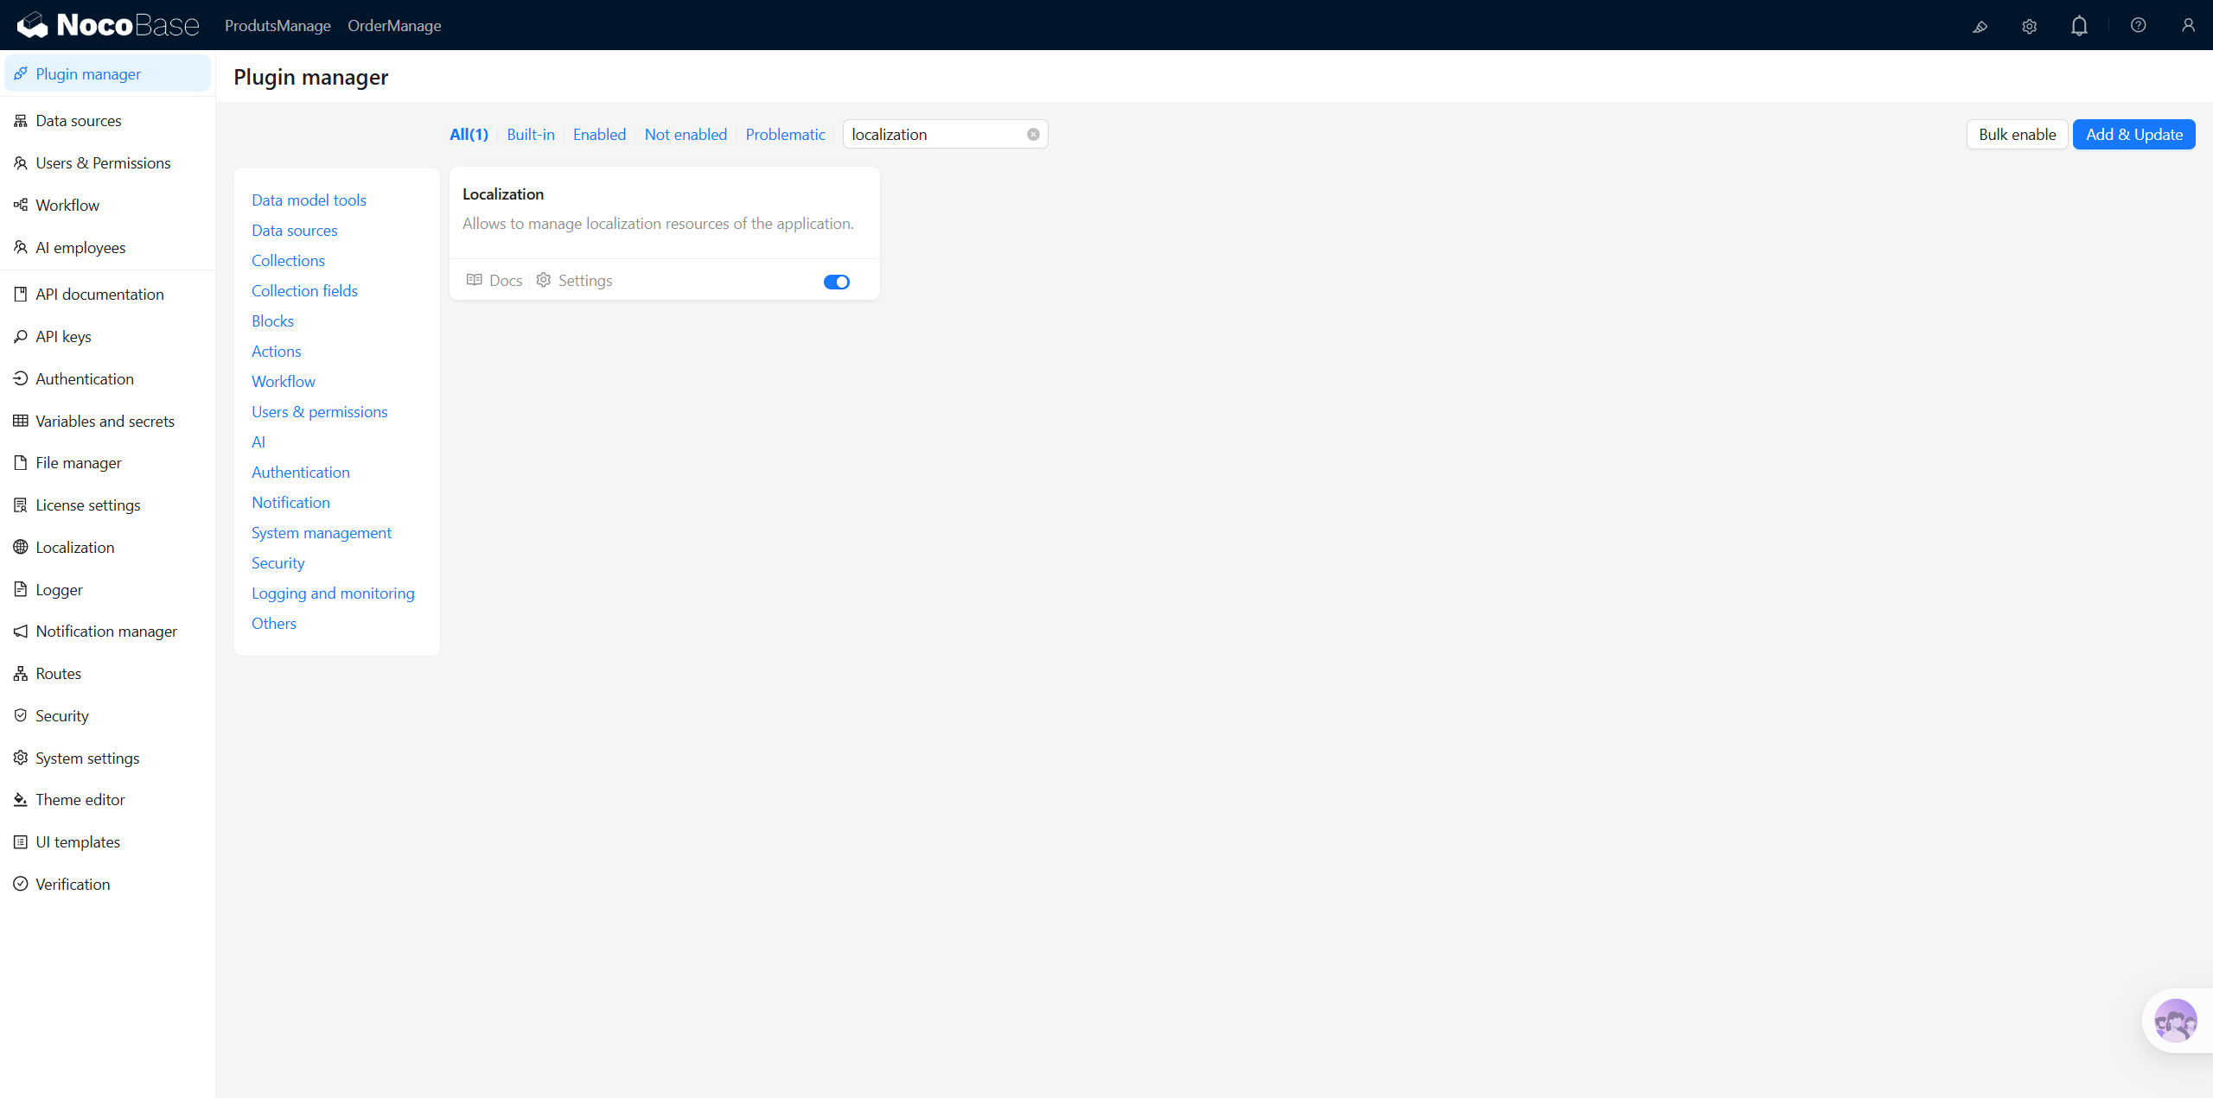This screenshot has height=1098, width=2213.
Task: Open the user profile avatar
Action: (x=2189, y=26)
